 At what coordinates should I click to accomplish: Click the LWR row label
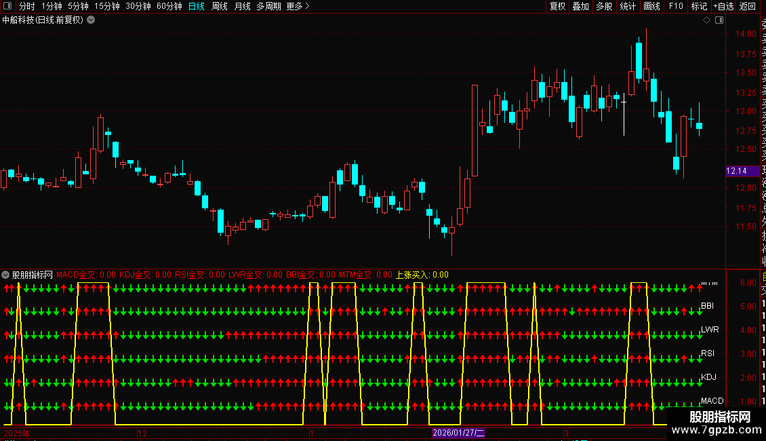pos(710,330)
